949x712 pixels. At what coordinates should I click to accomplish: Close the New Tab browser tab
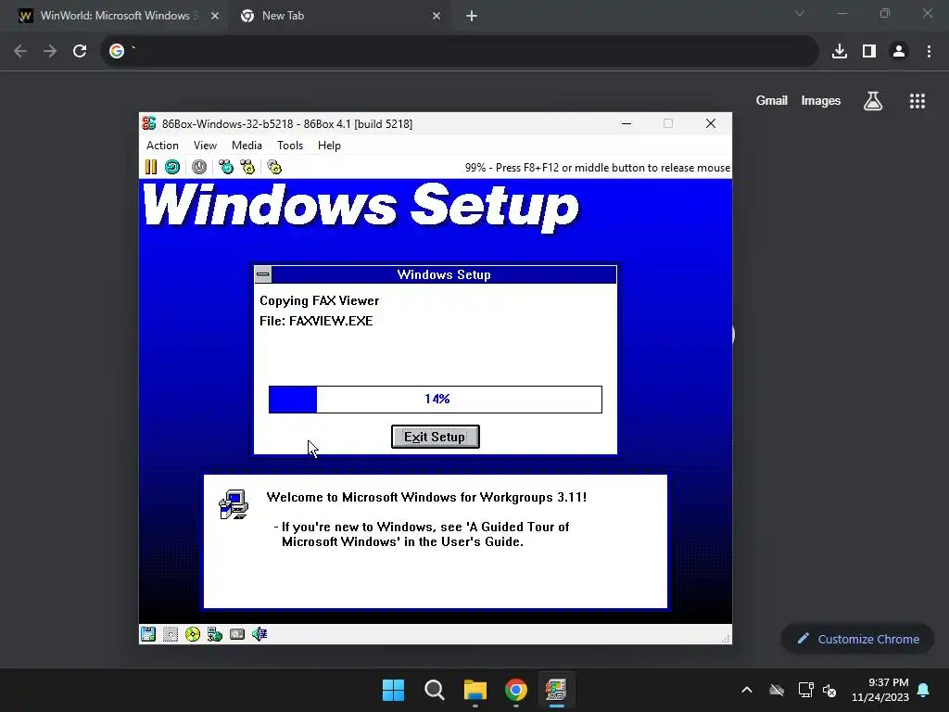point(437,16)
